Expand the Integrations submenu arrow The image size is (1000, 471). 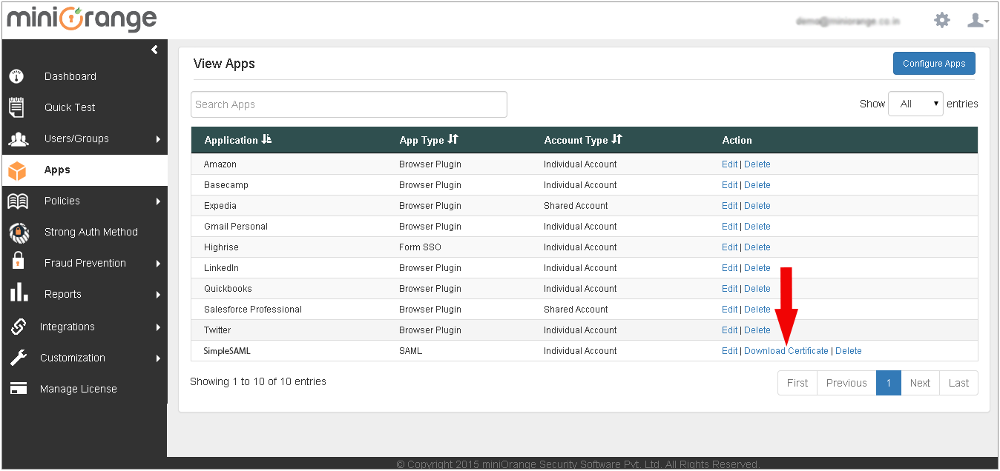tap(158, 327)
